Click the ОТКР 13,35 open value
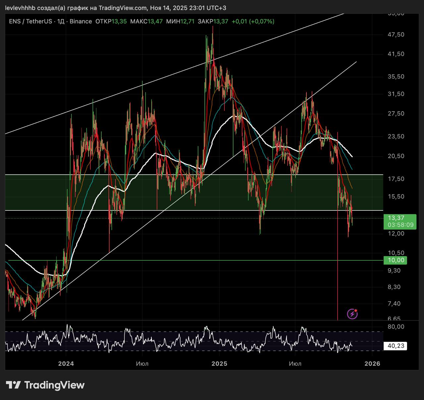Viewport: 424px width, 400px height. coord(111,22)
